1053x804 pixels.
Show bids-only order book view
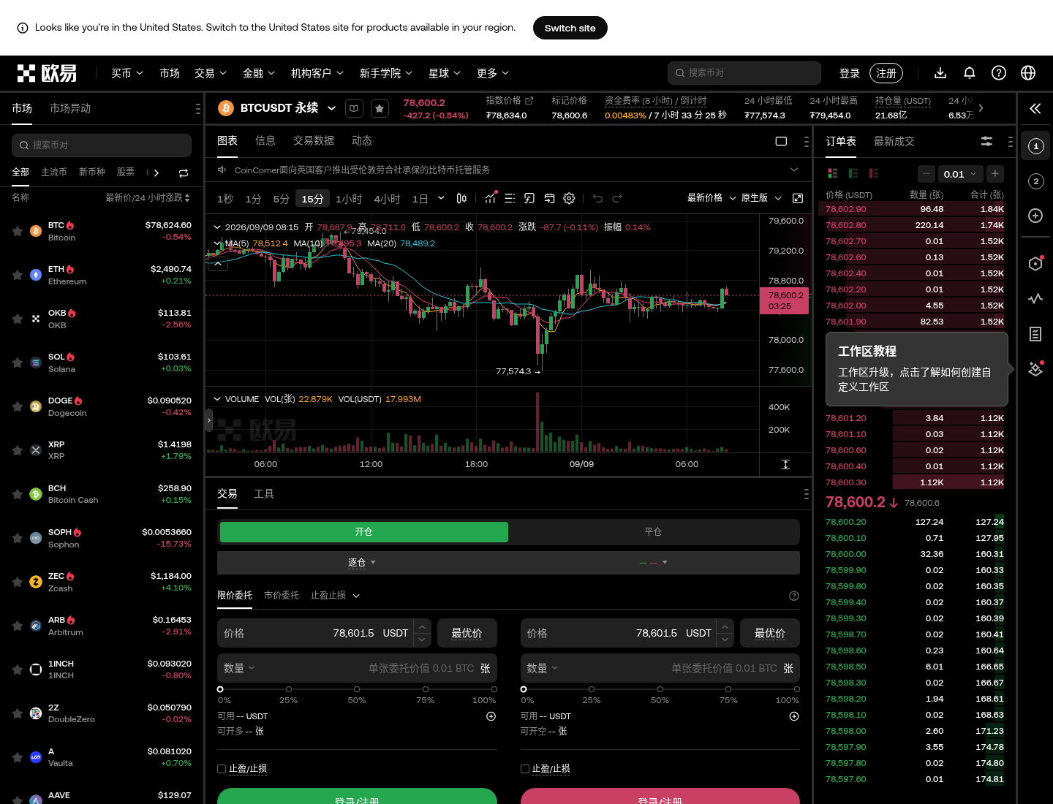pyautogui.click(x=853, y=173)
